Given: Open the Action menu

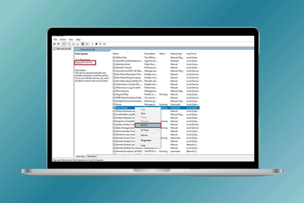Looking at the screenshot, I should point(63,40).
